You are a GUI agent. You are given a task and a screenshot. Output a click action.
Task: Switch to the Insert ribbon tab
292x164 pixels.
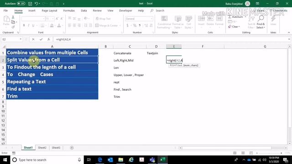pyautogui.click(x=31, y=10)
